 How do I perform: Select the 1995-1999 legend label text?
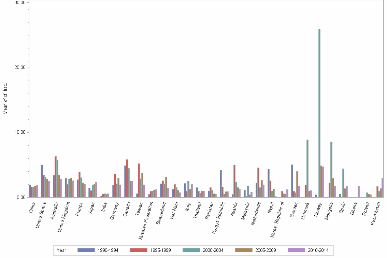coord(160,250)
